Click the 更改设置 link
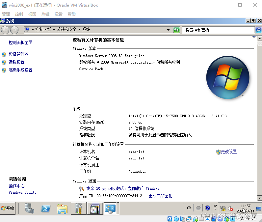 point(229,152)
